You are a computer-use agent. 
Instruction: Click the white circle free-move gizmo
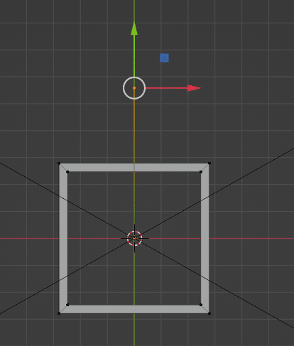(134, 88)
